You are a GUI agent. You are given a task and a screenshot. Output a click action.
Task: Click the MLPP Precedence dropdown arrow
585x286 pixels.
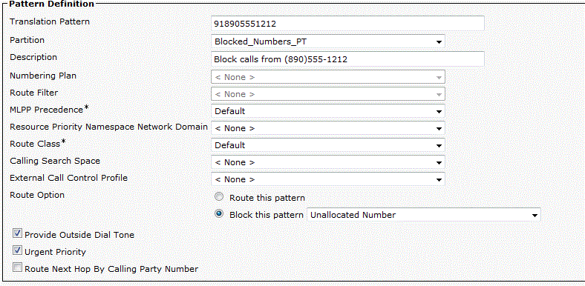coord(439,111)
